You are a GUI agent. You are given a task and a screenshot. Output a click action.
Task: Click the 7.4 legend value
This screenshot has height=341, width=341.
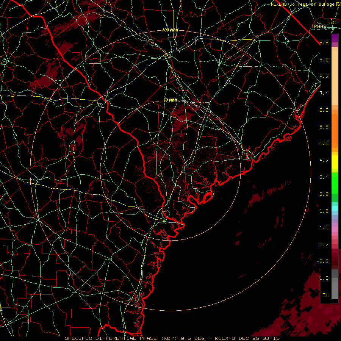pyautogui.click(x=324, y=93)
